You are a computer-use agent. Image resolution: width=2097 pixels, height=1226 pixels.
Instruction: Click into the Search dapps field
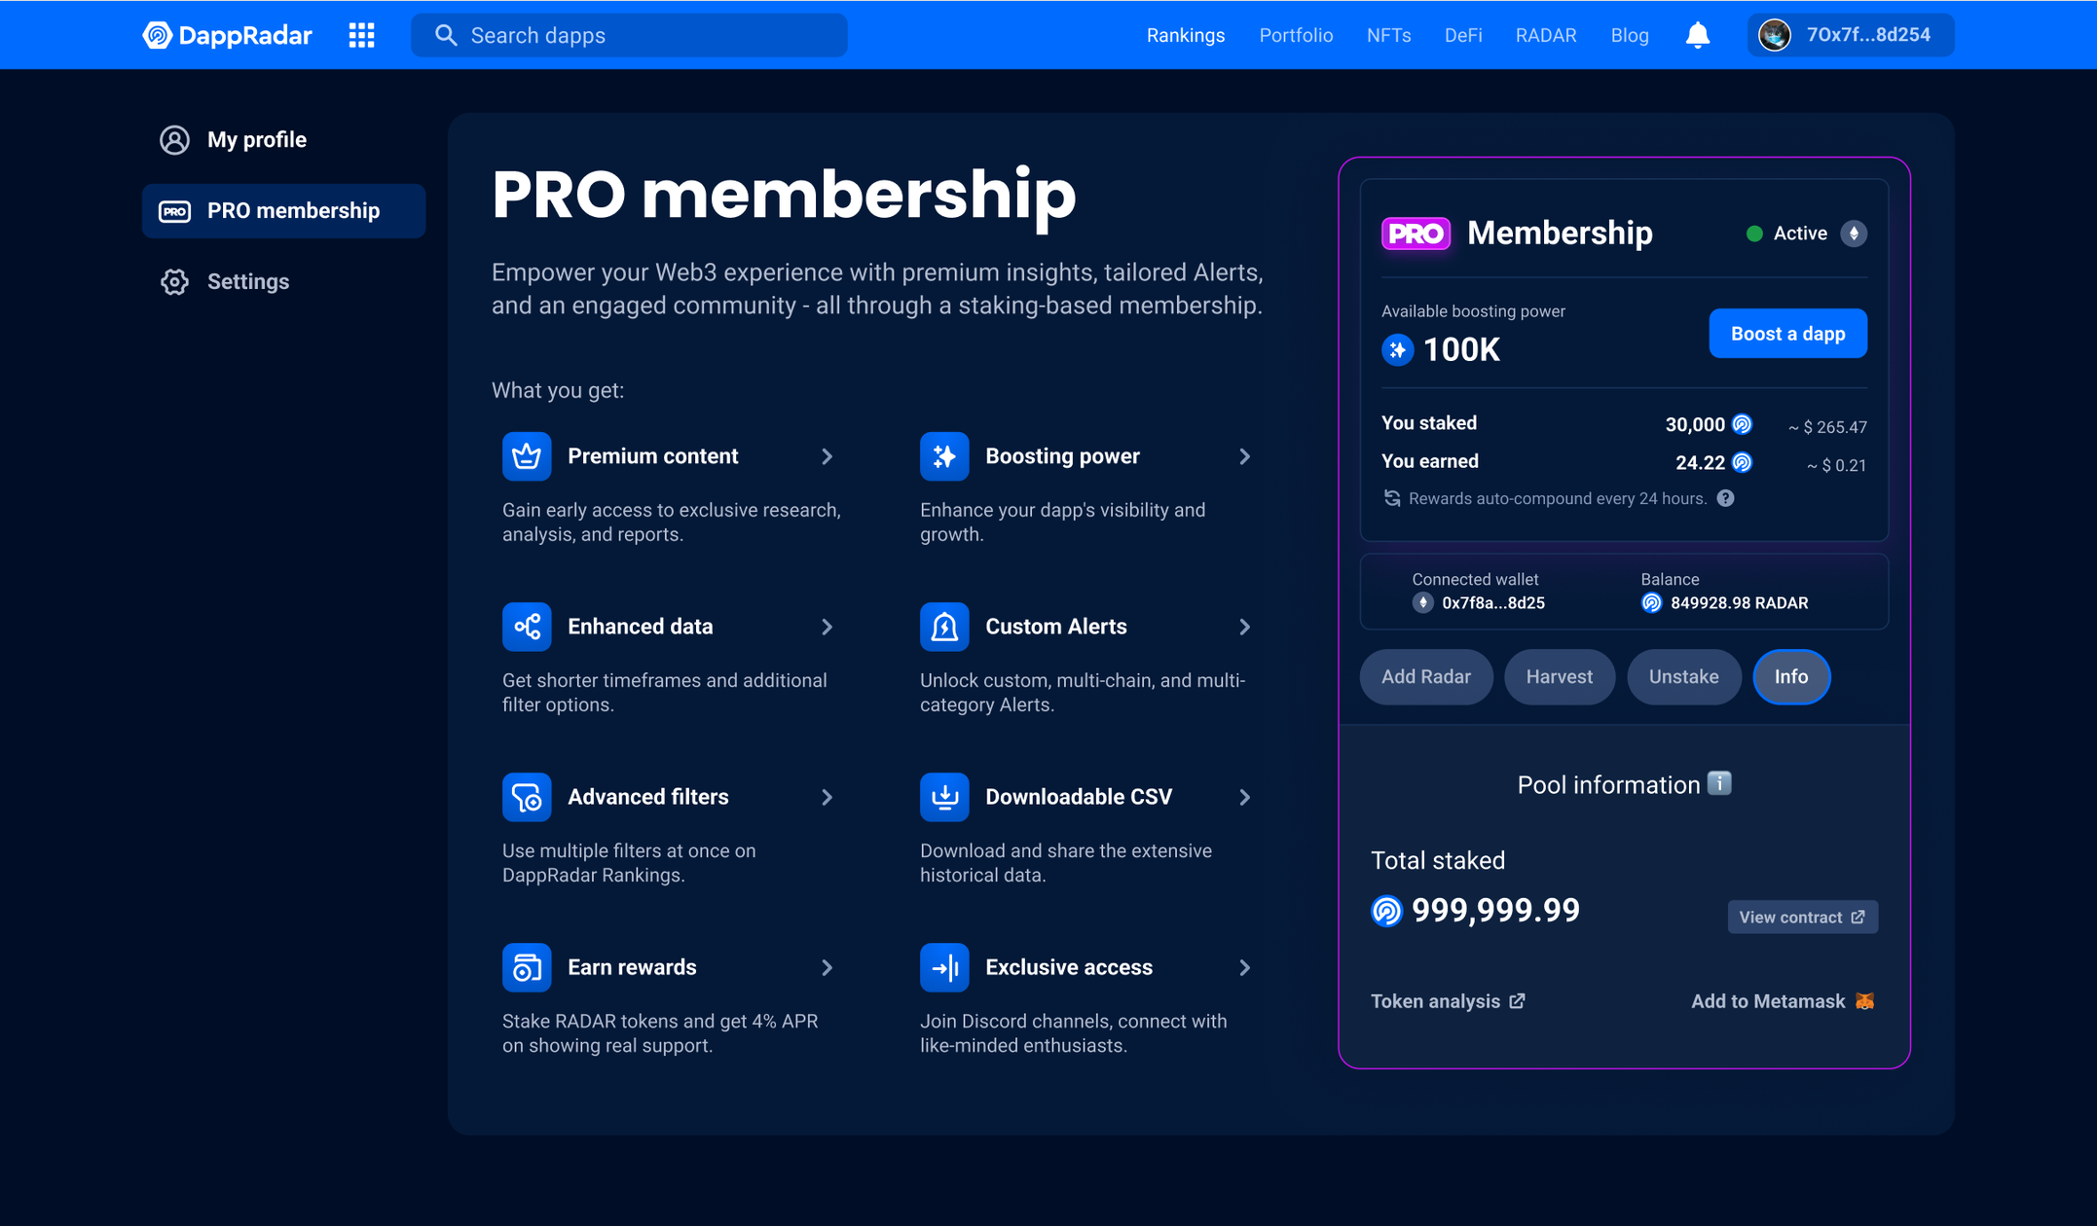(629, 35)
